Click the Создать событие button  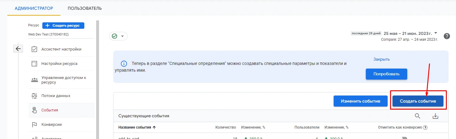418,101
